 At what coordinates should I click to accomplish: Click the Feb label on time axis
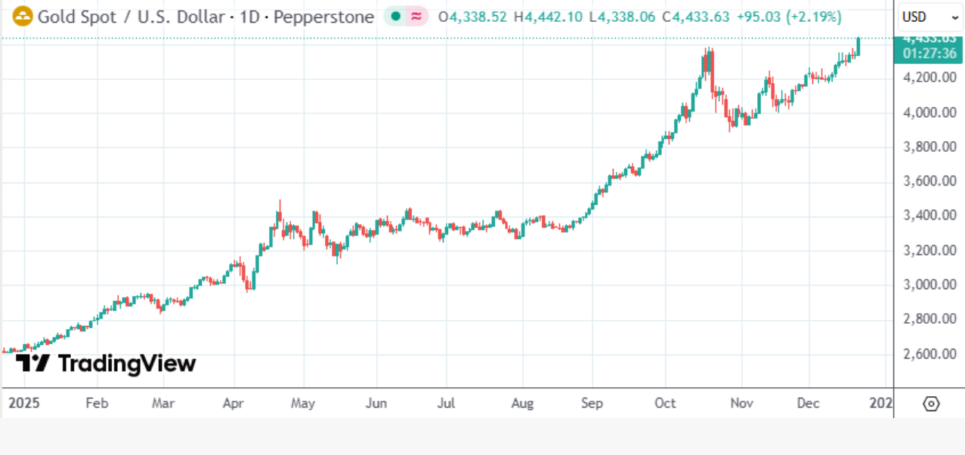click(97, 404)
